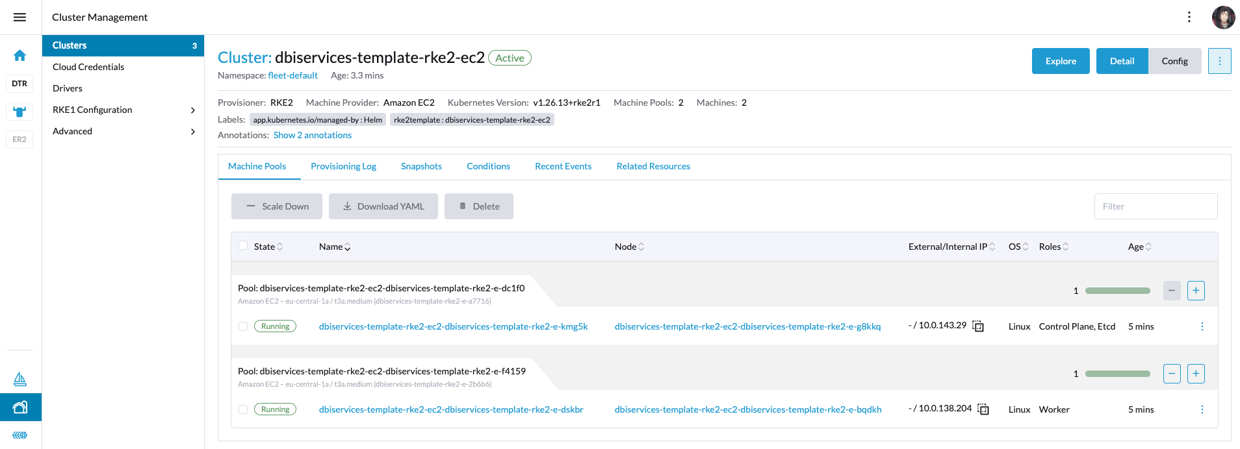Open cluster actions three-dot menu beside Config
Screen dimensions: 1240x449
pyautogui.click(x=1219, y=61)
